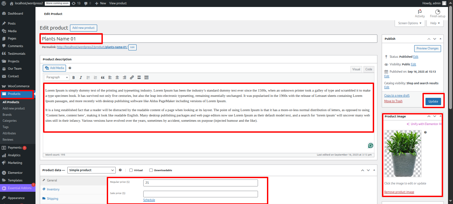Open Categories in the Products submenu
This screenshot has width=453, height=204.
(x=10, y=121)
